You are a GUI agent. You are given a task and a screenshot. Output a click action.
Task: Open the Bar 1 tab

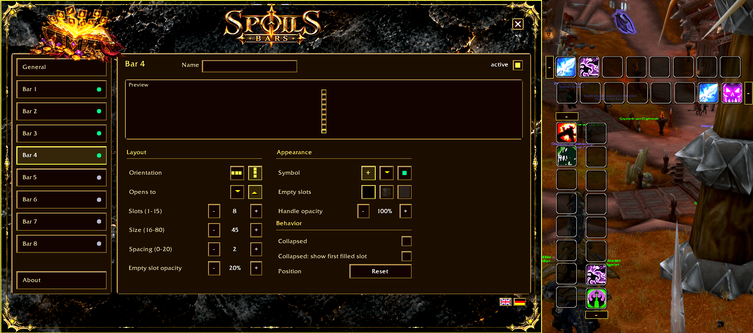(x=61, y=89)
